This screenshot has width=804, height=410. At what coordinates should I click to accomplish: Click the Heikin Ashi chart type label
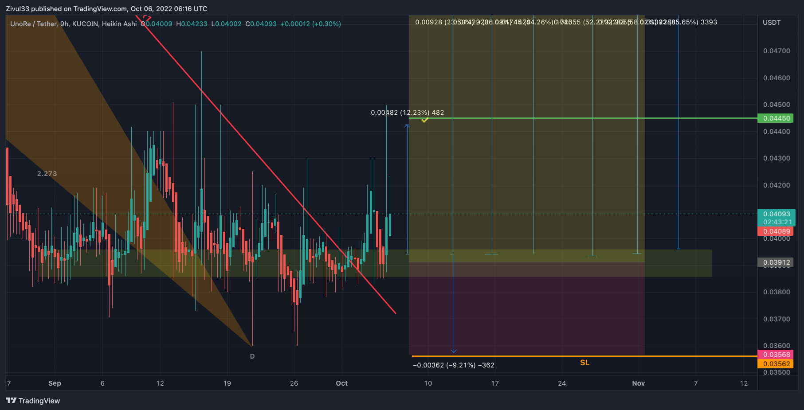pyautogui.click(x=119, y=24)
